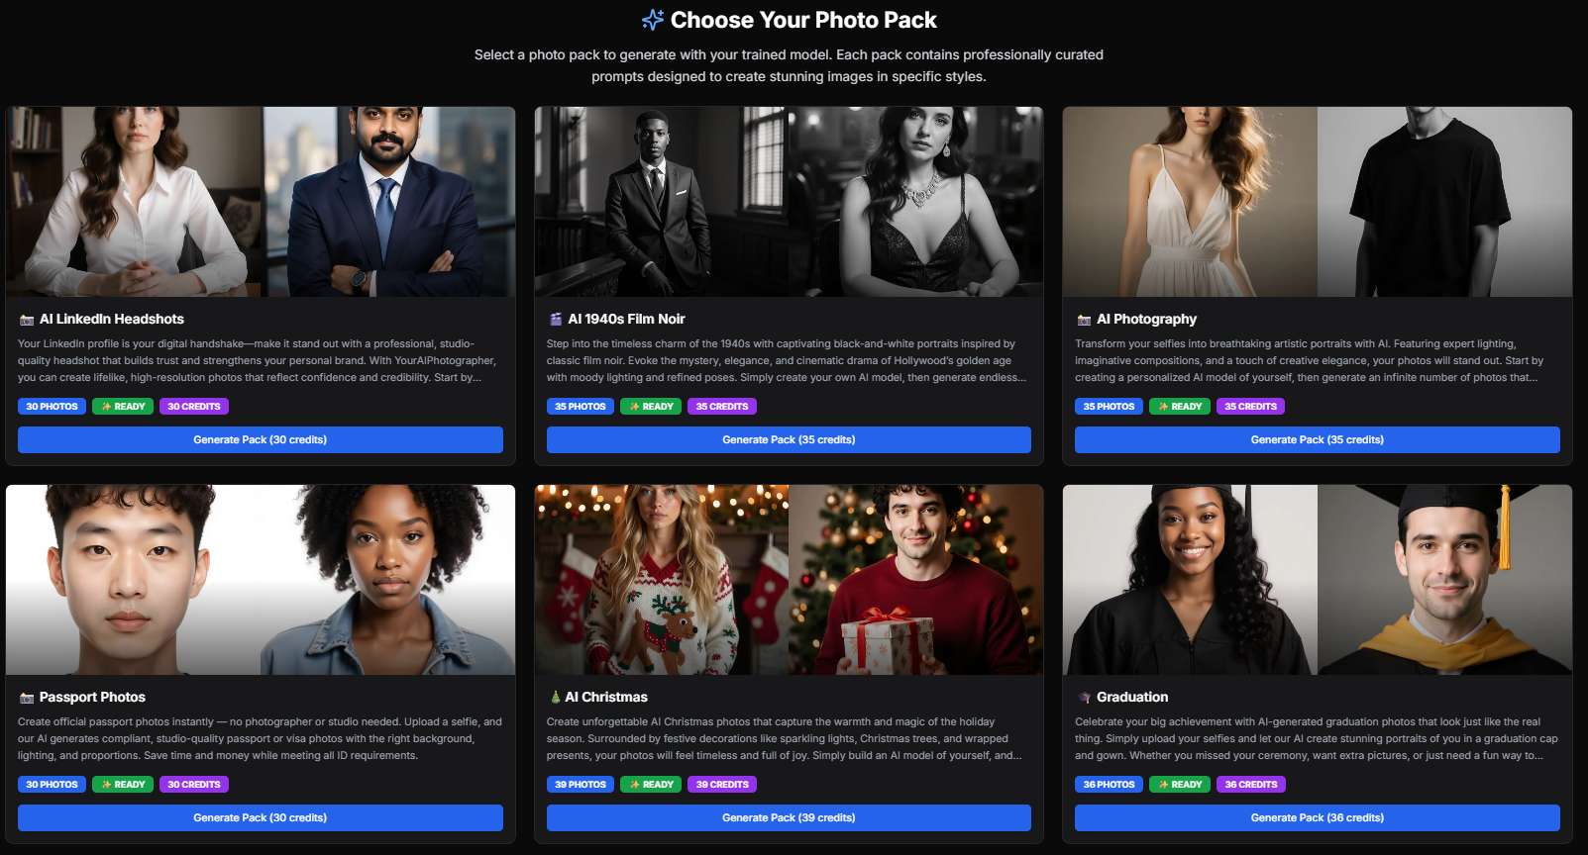1588x855 pixels.
Task: Click the sparkle icon inside the Passport Photos READY badge
Action: 108,784
